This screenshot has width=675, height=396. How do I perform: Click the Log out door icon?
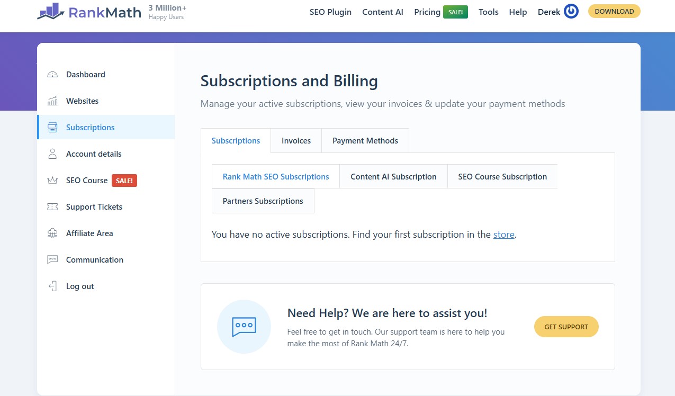click(x=52, y=286)
